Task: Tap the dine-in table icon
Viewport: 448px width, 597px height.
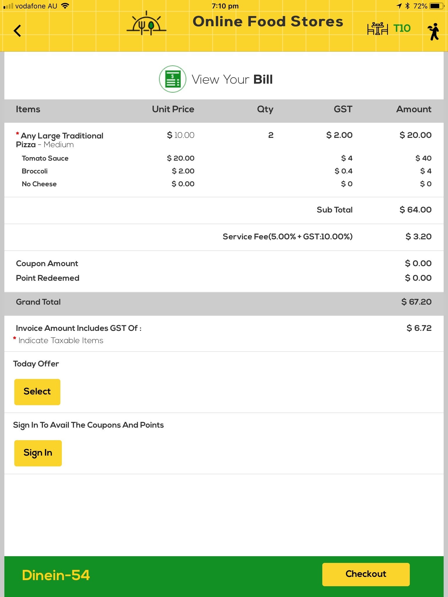Action: tap(377, 29)
